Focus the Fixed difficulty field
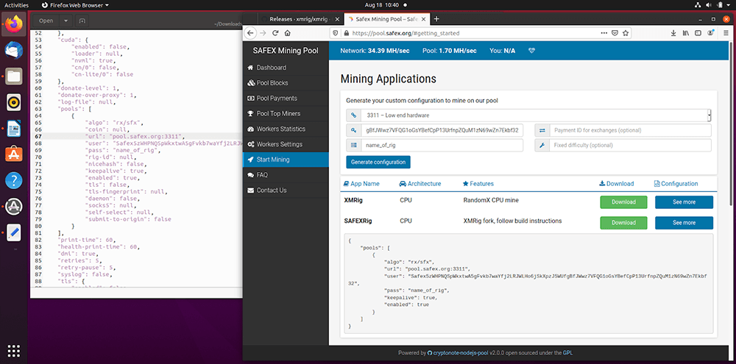Viewport: 736px width, 364px height. pos(630,146)
